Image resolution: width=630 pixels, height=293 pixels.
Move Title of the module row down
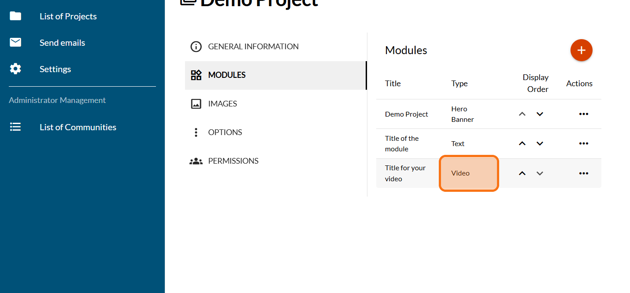pyautogui.click(x=540, y=143)
